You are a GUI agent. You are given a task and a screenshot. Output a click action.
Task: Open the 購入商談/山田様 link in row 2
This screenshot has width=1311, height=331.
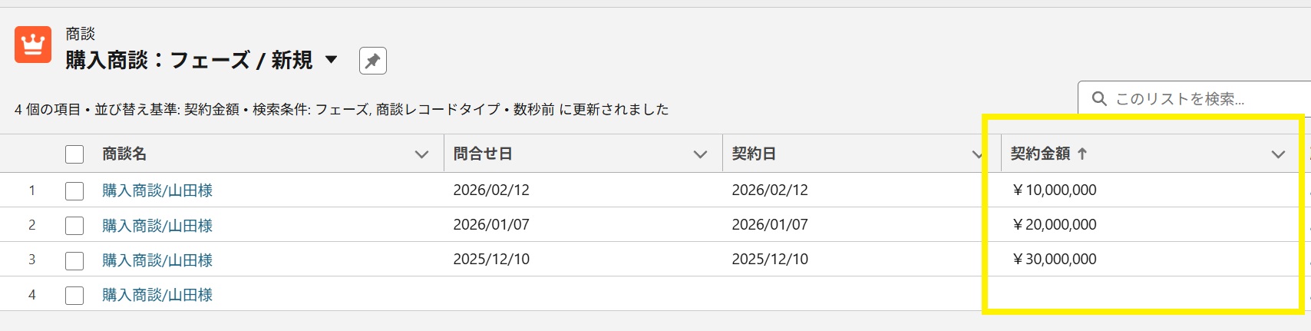click(x=157, y=226)
